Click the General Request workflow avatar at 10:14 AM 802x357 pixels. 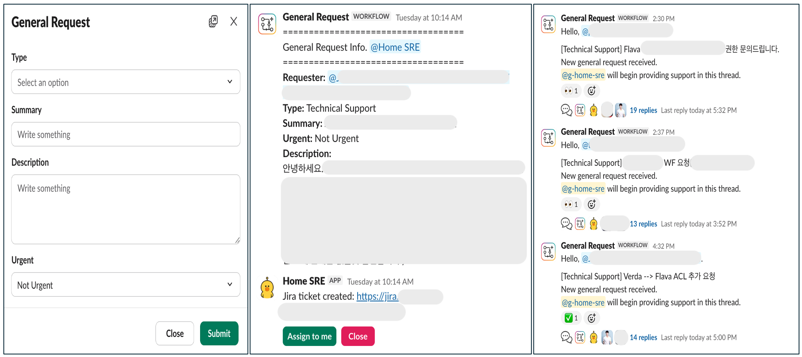[x=267, y=24]
